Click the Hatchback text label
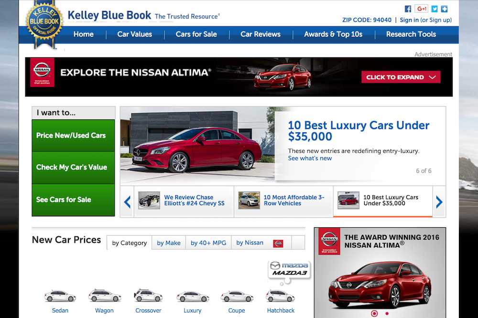Viewport: 478px width, 318px height. (281, 310)
